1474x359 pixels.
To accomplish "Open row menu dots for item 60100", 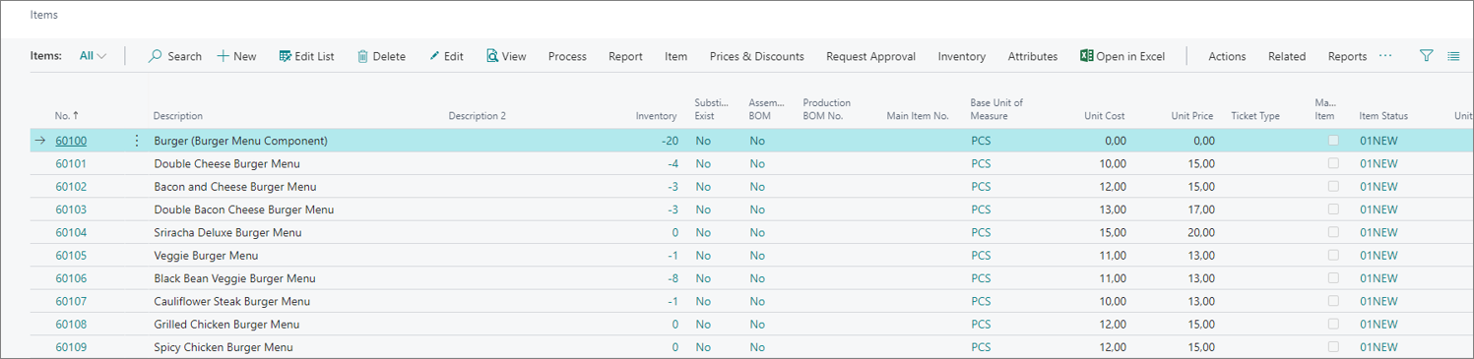I will (137, 141).
